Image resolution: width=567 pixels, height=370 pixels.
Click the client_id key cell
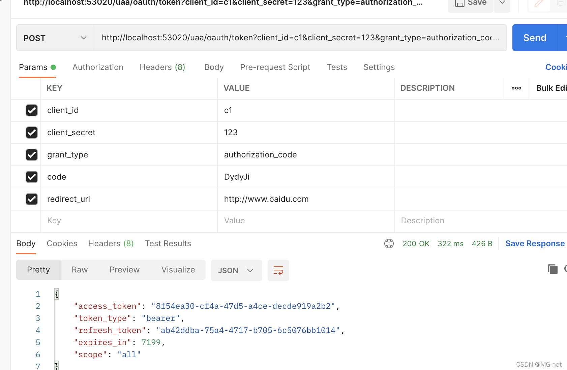(129, 110)
